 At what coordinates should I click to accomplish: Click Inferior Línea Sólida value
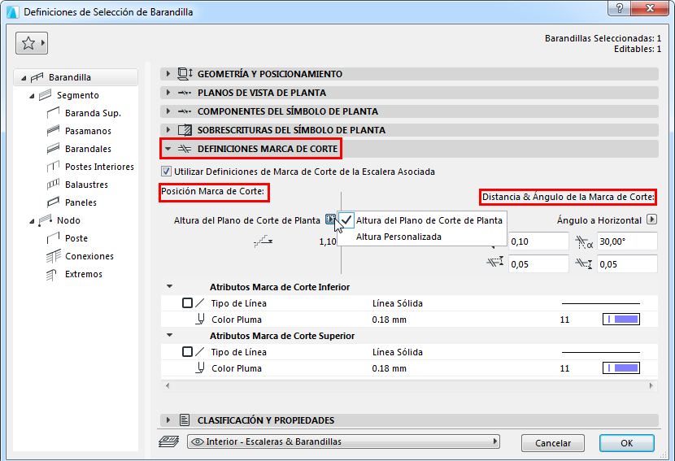398,303
